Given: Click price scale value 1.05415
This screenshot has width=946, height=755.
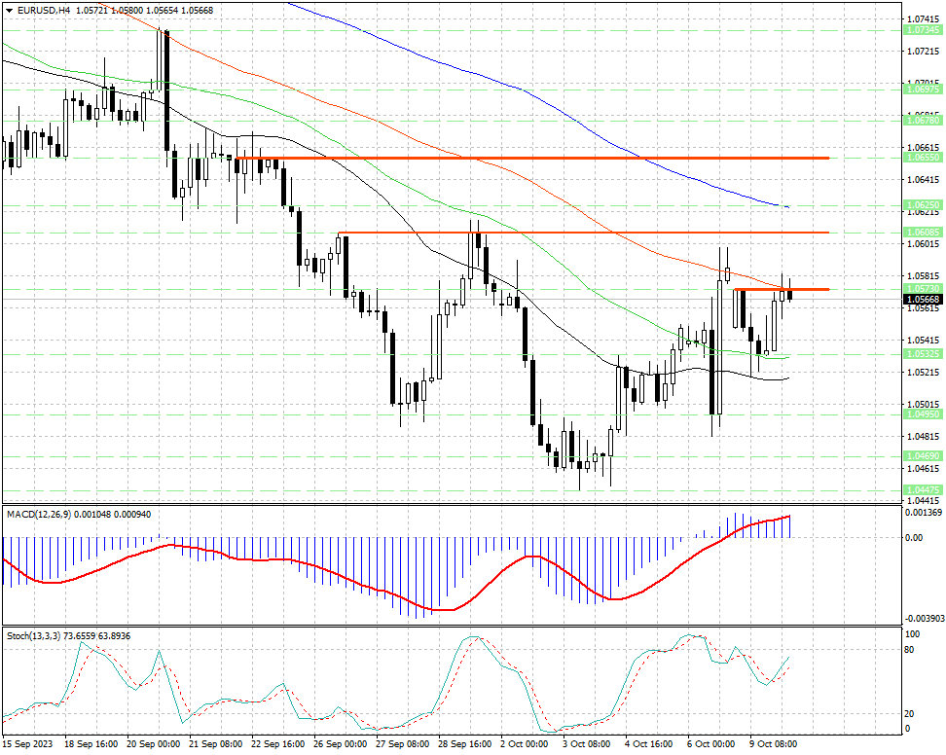Looking at the screenshot, I should [923, 341].
